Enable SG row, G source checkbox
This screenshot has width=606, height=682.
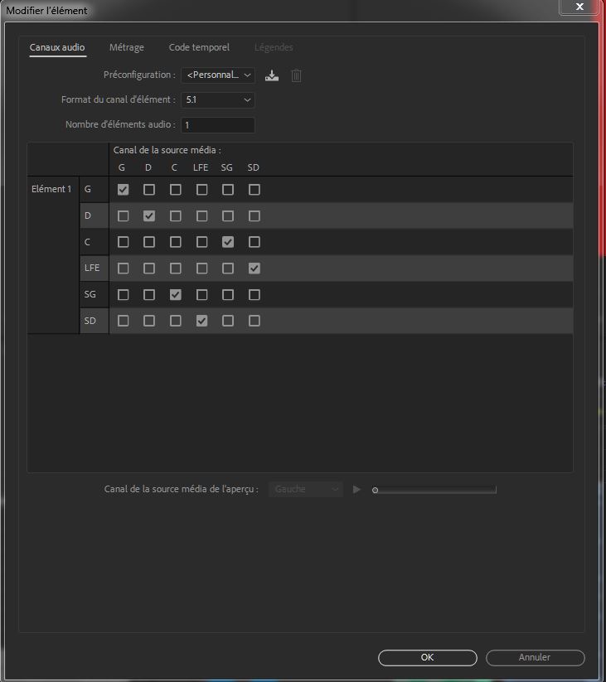click(x=123, y=295)
